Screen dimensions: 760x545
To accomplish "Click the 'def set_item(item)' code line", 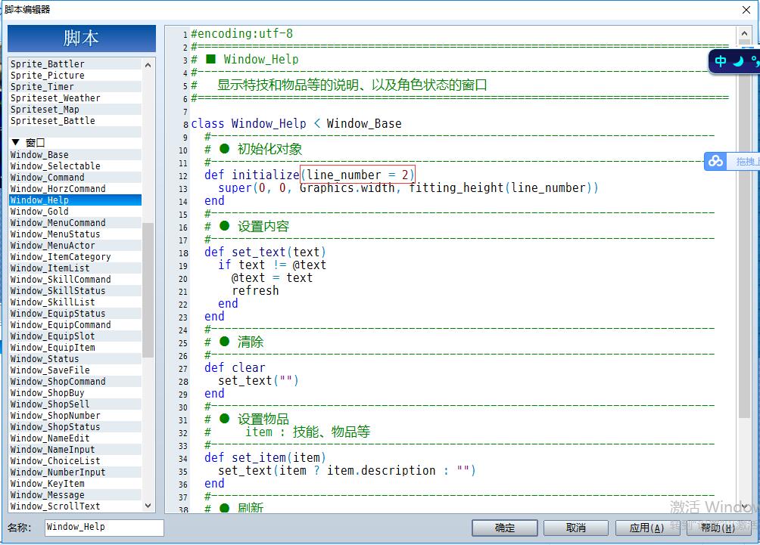I will point(265,457).
